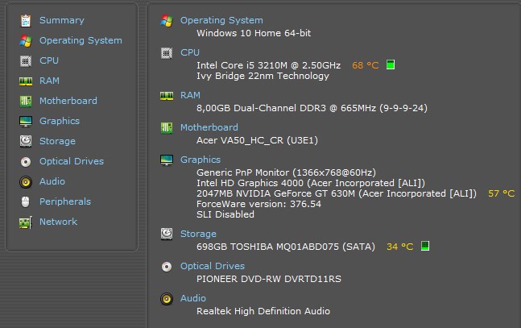Click the Graphics heading link in main panel
The width and height of the screenshot is (521, 328).
[201, 160]
